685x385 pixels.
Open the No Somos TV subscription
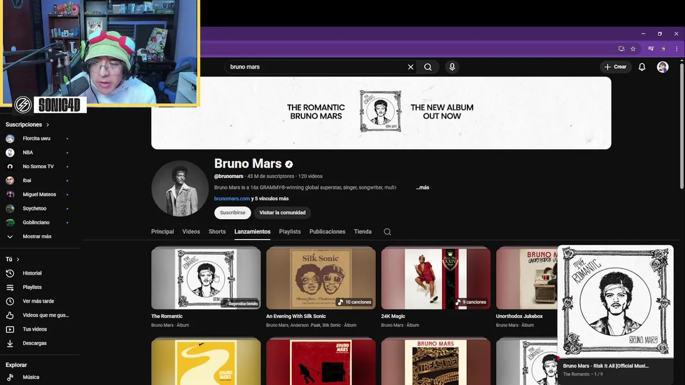[37, 166]
